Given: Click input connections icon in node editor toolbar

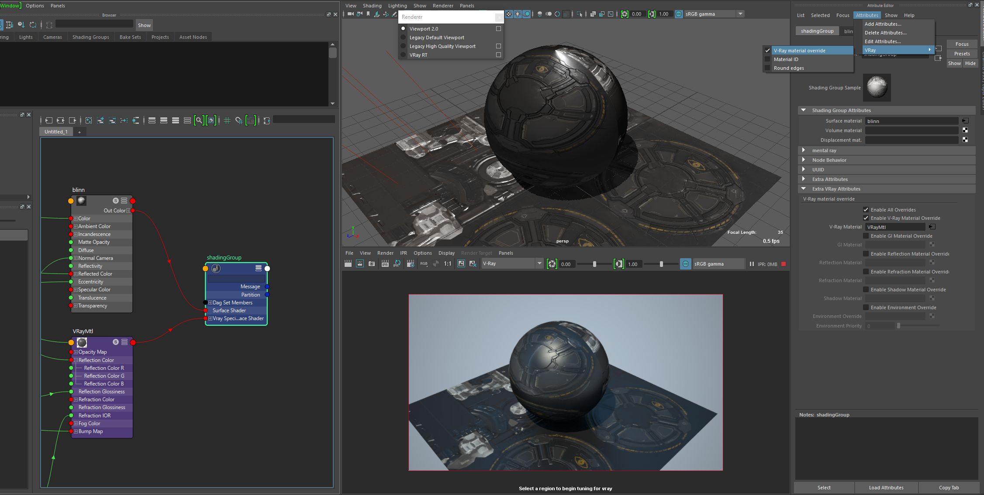Looking at the screenshot, I should point(48,120).
